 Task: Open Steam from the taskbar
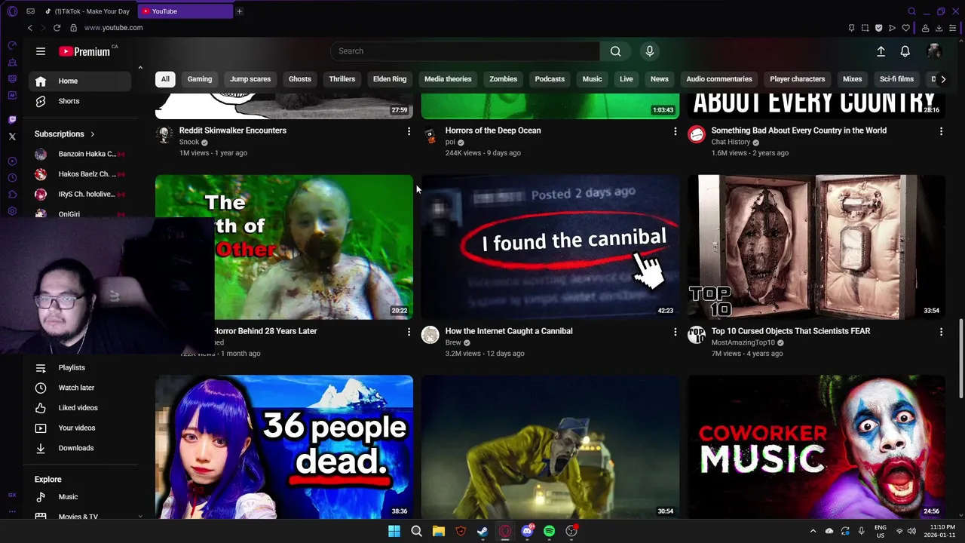click(482, 531)
